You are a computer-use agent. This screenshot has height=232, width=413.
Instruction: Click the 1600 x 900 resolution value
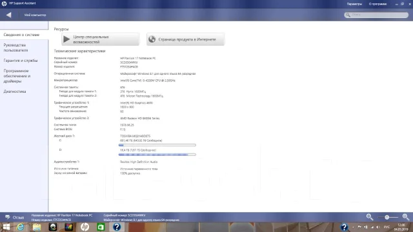pos(127,107)
